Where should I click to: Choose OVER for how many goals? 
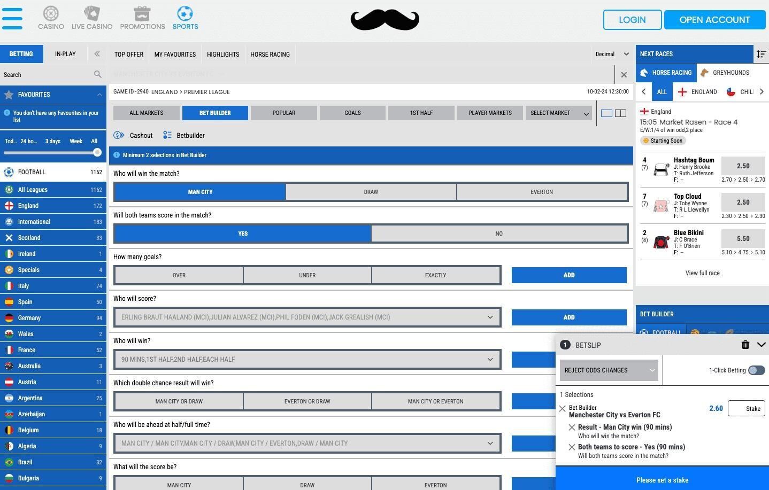(x=179, y=275)
